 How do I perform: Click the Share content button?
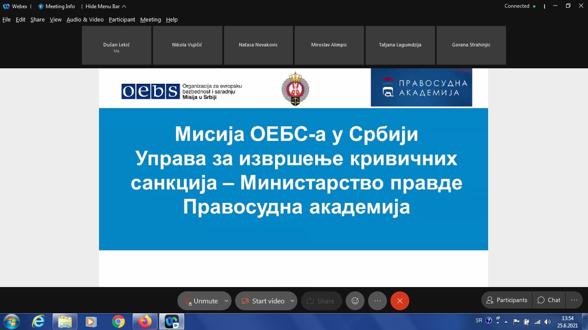tap(321, 301)
